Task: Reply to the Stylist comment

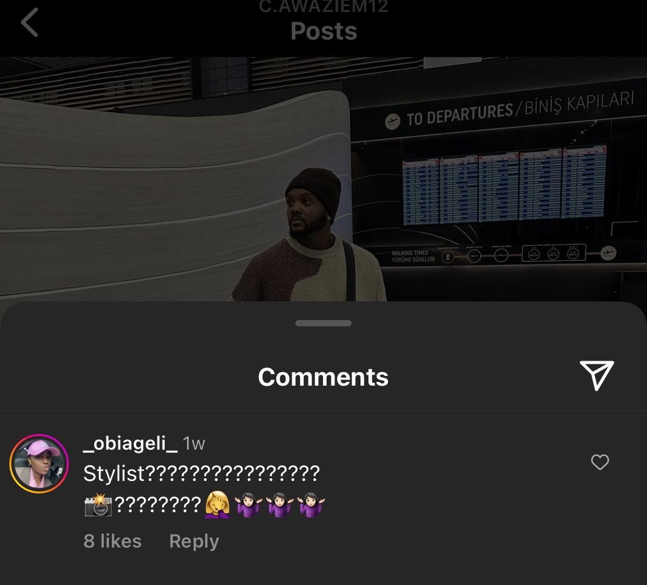Action: pos(194,542)
